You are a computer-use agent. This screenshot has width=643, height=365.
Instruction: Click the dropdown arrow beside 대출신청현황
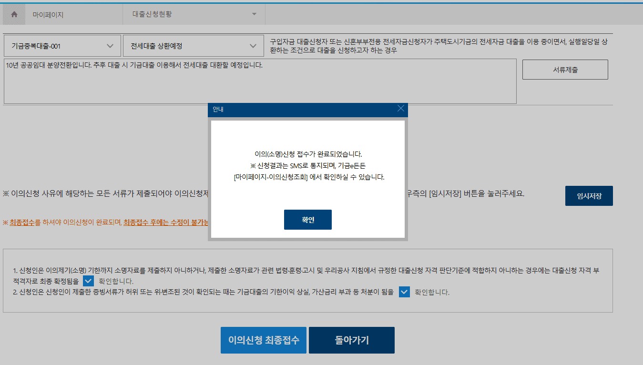[x=255, y=14]
